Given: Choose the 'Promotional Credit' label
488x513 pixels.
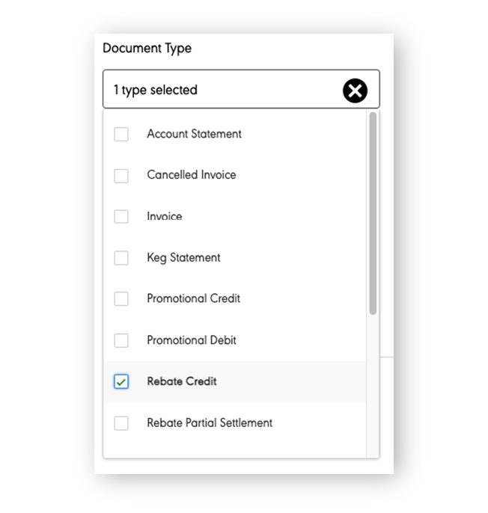Looking at the screenshot, I should point(193,298).
